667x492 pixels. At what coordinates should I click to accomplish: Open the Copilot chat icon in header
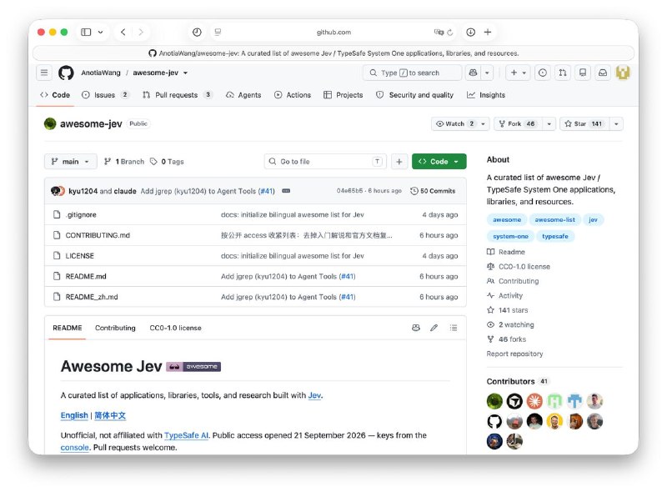point(473,73)
